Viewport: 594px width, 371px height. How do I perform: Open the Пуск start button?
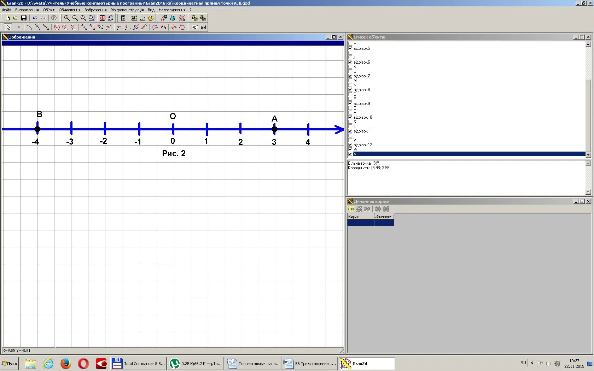10,364
